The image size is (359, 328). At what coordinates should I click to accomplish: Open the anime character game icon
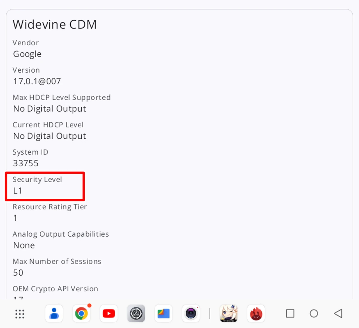[x=229, y=314]
